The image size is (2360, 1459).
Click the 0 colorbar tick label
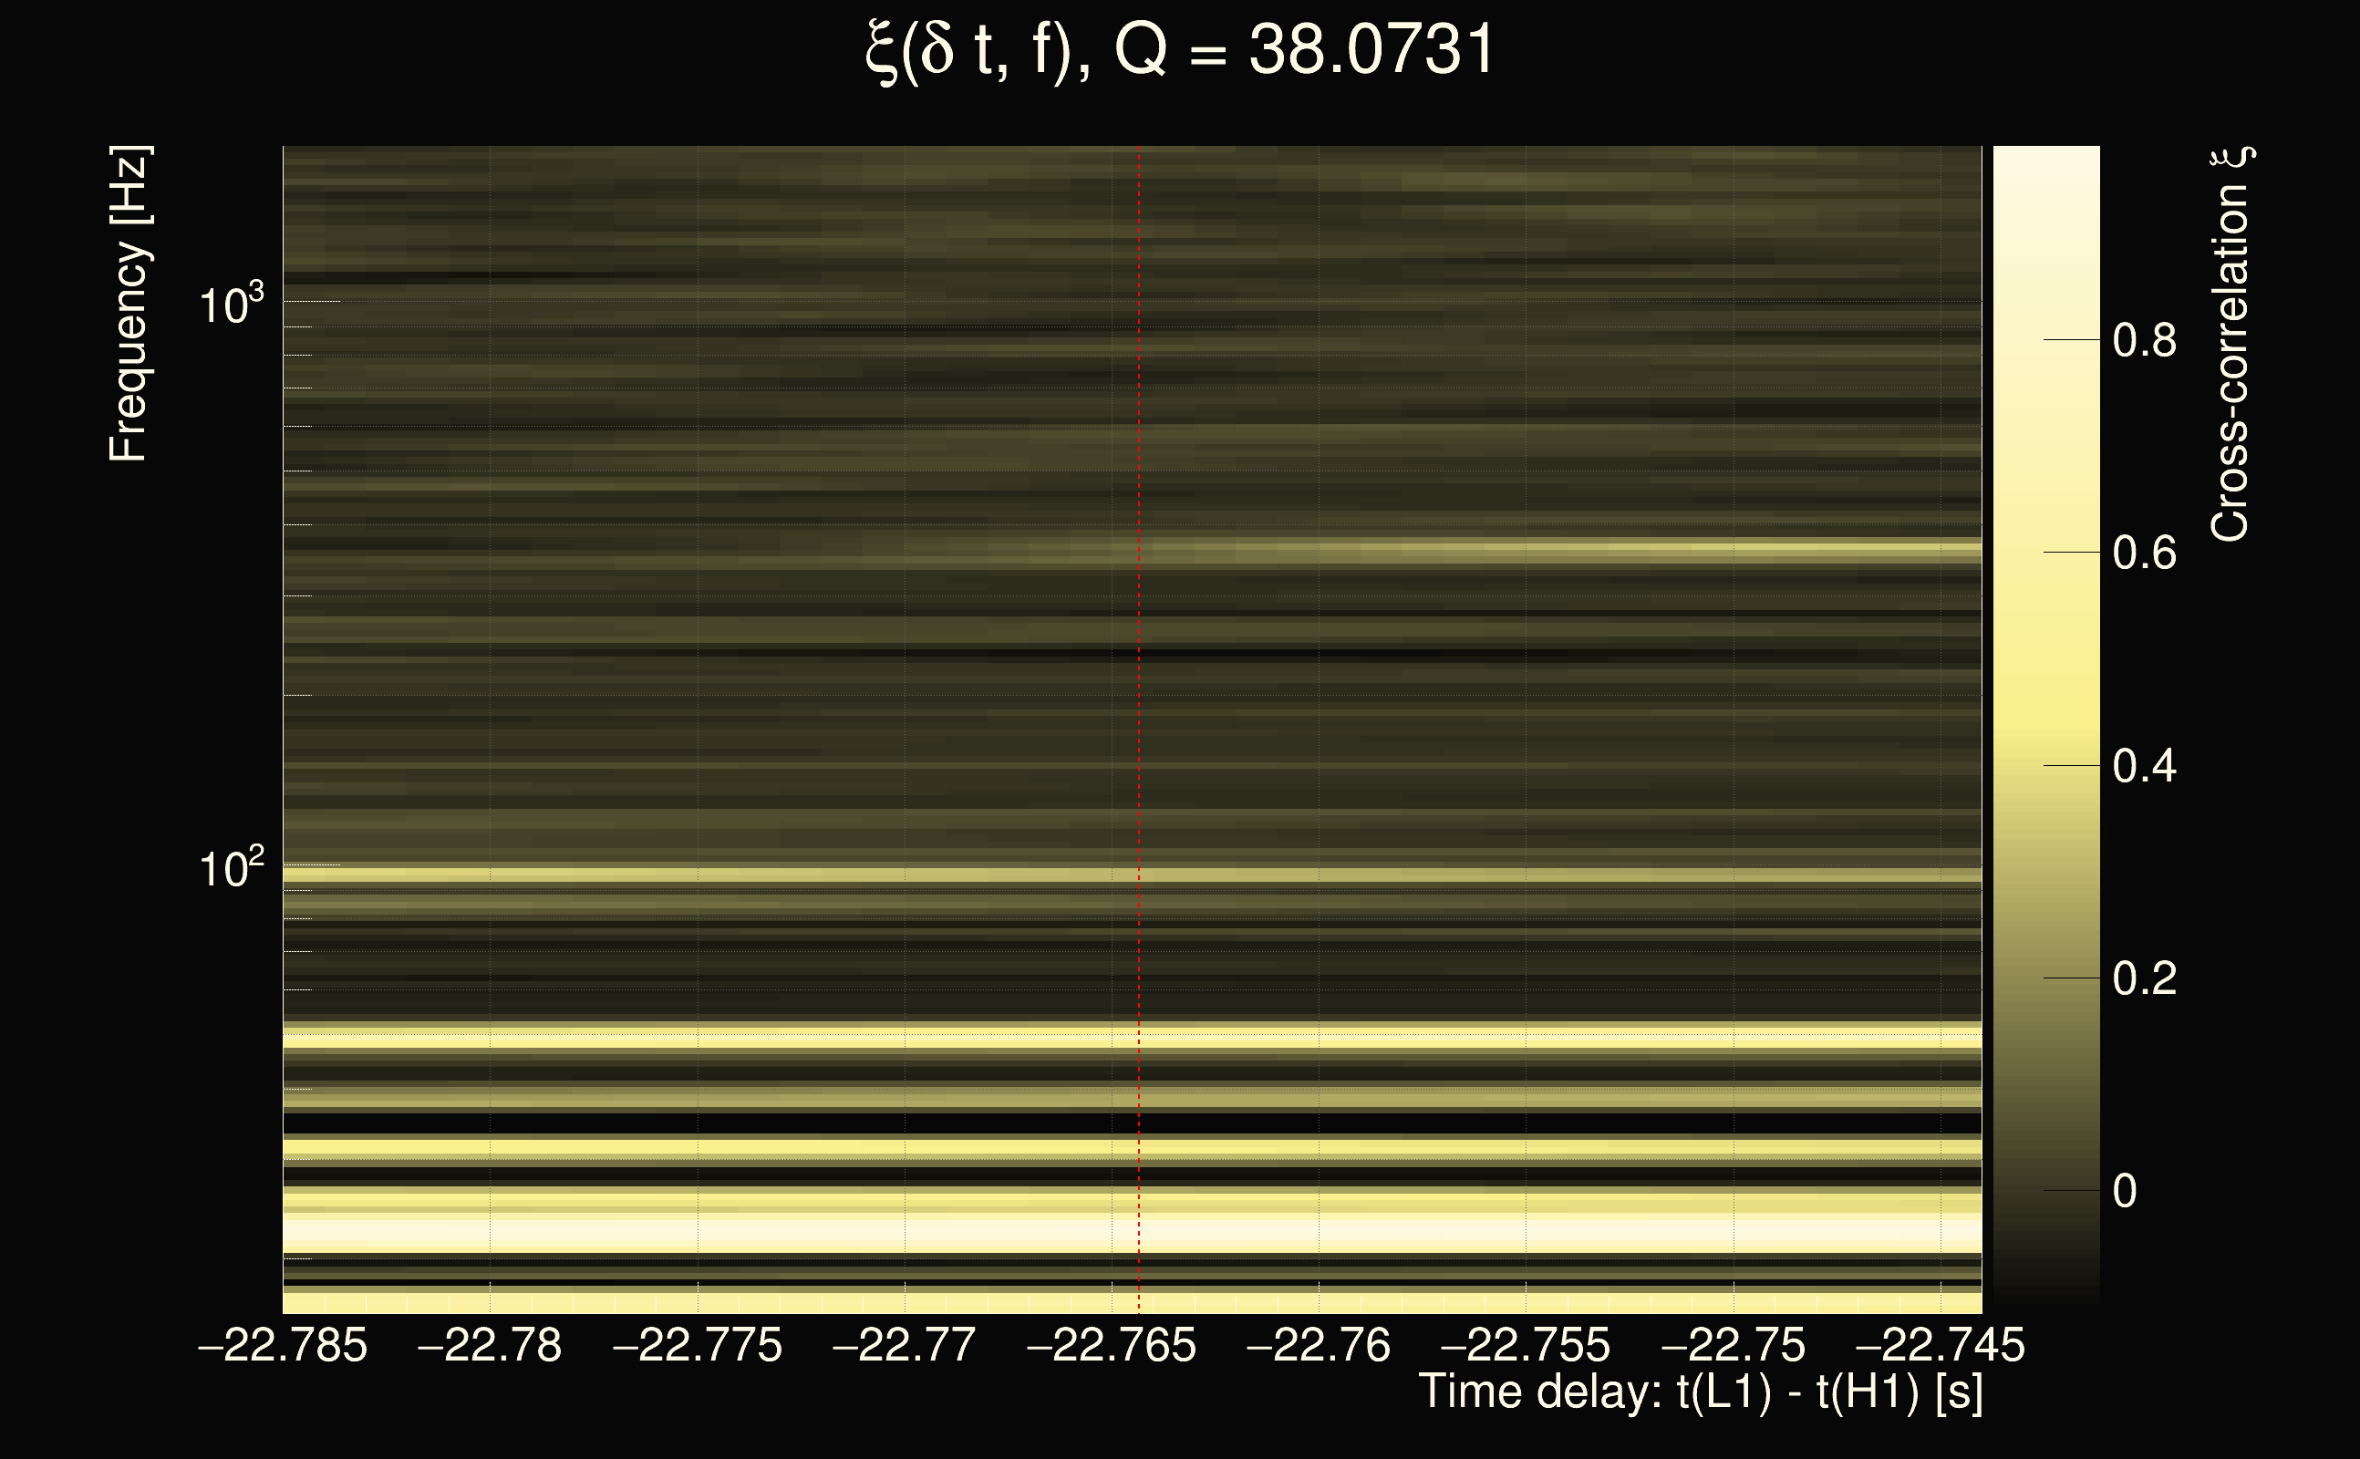pos(2125,1192)
